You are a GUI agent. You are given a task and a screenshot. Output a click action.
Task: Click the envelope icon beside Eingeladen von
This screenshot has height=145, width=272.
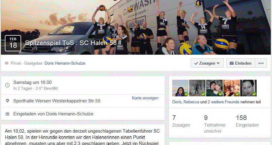[7, 114]
